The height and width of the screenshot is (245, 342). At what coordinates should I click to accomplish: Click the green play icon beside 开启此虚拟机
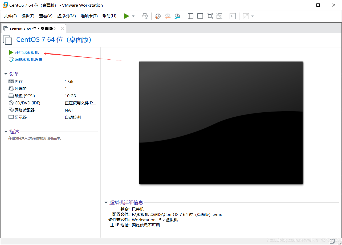[x=11, y=52]
